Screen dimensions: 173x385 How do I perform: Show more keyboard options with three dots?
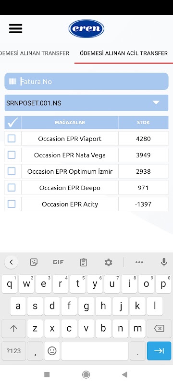click(x=139, y=262)
